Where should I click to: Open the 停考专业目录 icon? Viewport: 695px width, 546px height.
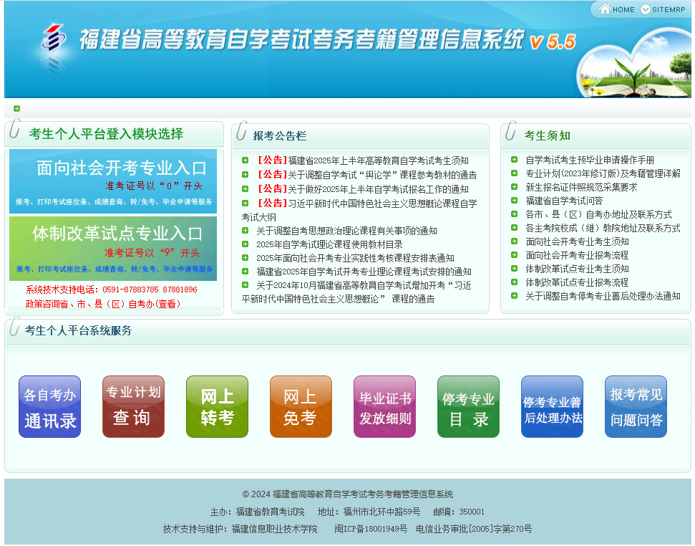click(x=468, y=406)
